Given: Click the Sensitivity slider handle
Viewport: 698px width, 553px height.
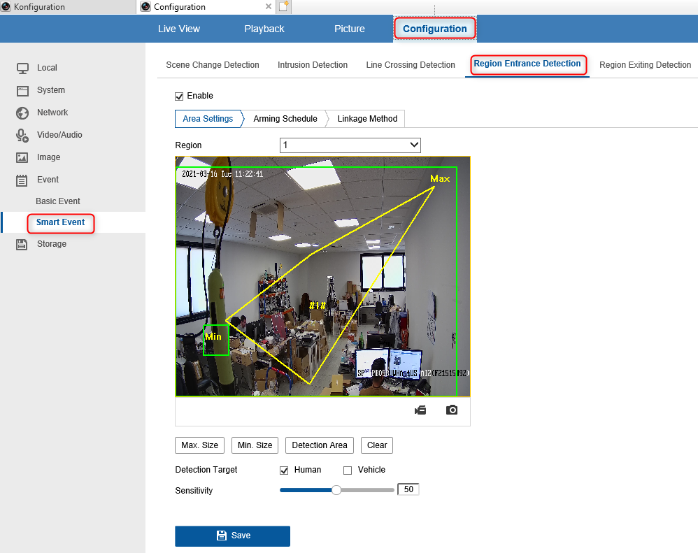Looking at the screenshot, I should tap(336, 490).
